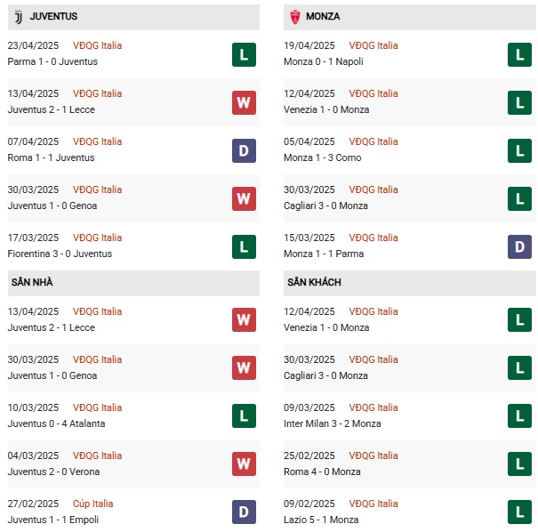The image size is (538, 532).
Task: Click the JUVENTUS team header title
Action: (x=53, y=16)
